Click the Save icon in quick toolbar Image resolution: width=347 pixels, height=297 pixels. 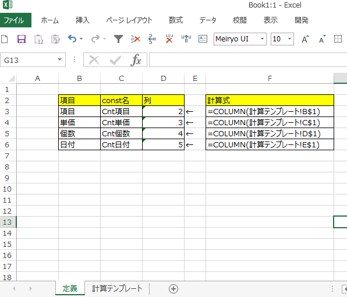tap(22, 39)
